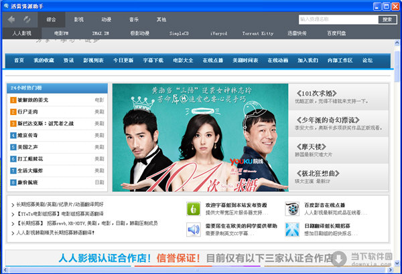This screenshot has width=402, height=274.
Task: Open 百度影音在线点播 link
Action: tap(324, 205)
